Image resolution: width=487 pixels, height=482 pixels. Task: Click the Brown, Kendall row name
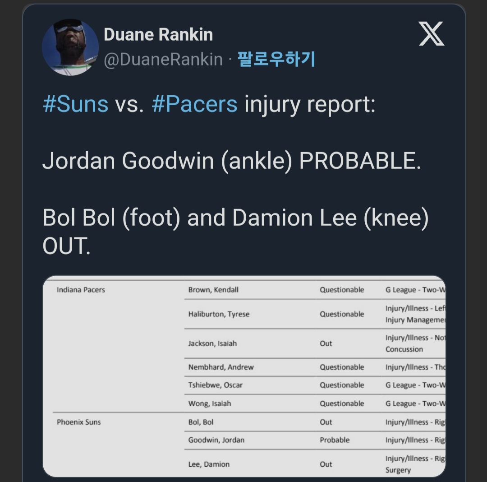pos(213,290)
